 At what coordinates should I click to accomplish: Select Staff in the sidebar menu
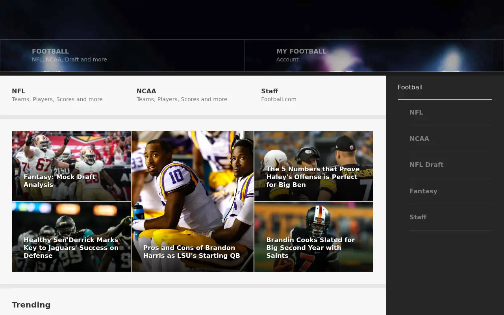(450, 217)
